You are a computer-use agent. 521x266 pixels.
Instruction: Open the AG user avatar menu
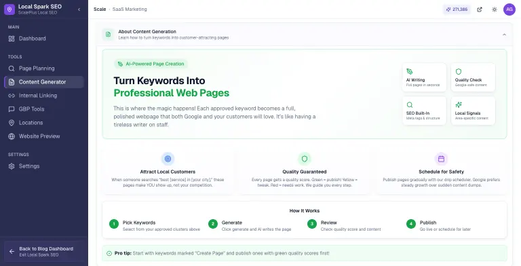pyautogui.click(x=509, y=9)
